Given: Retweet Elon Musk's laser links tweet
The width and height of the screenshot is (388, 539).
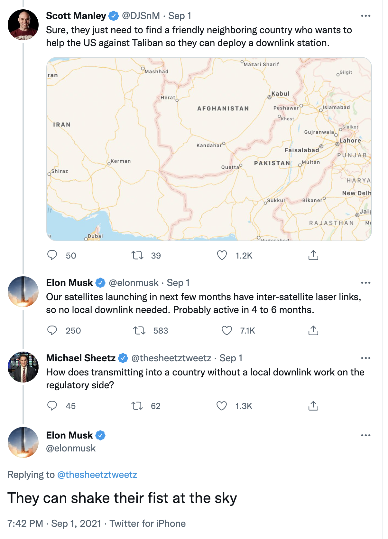Looking at the screenshot, I should (139, 330).
